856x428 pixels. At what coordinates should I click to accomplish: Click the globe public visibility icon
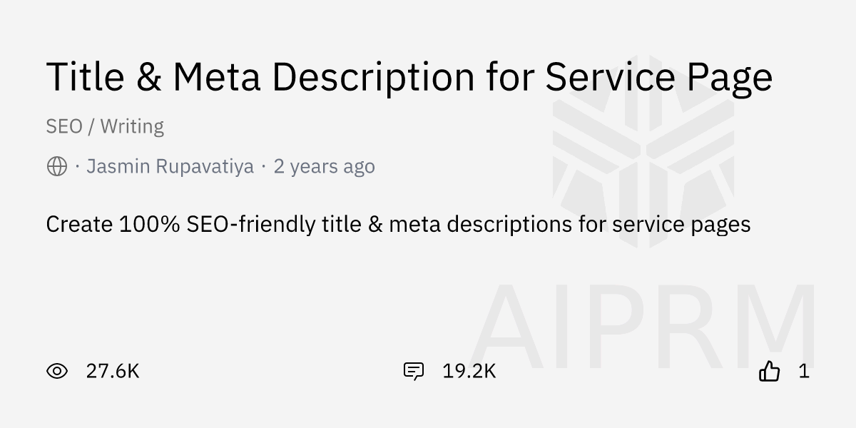[x=56, y=167]
